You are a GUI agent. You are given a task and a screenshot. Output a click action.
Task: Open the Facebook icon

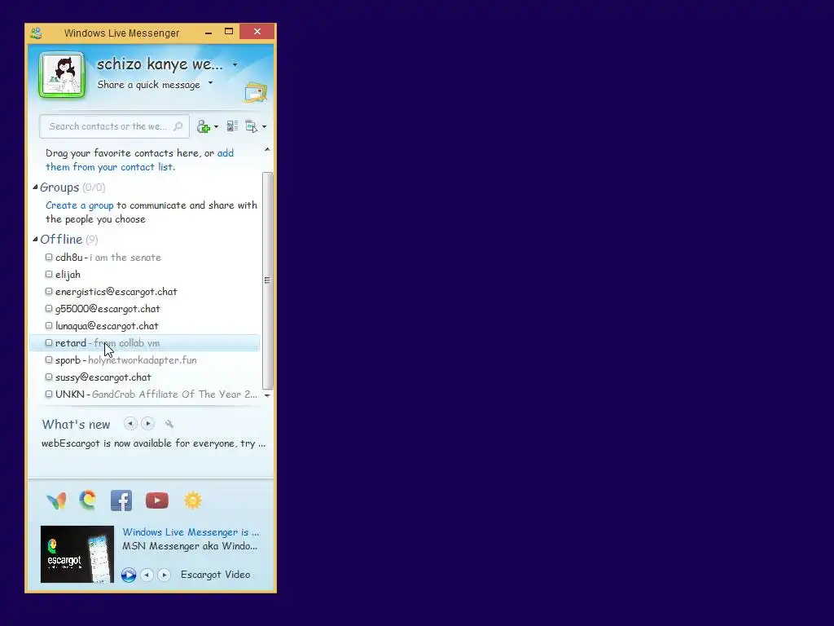coord(121,500)
